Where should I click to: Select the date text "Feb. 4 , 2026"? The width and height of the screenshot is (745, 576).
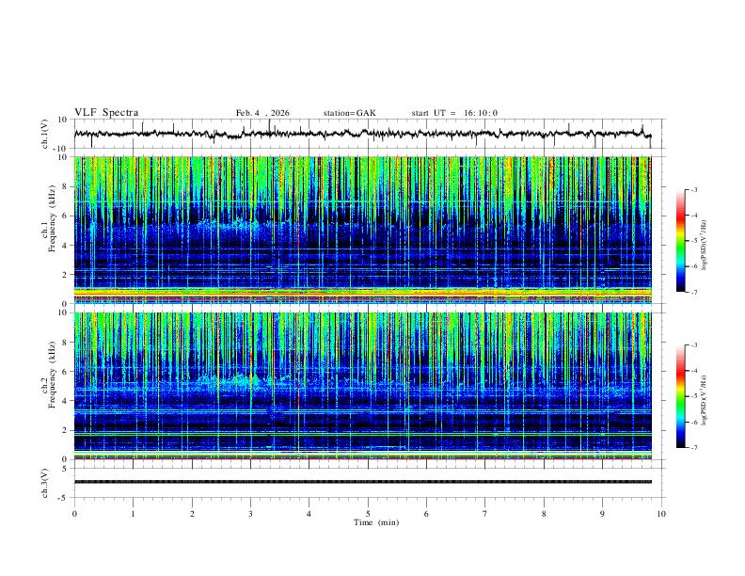(262, 113)
